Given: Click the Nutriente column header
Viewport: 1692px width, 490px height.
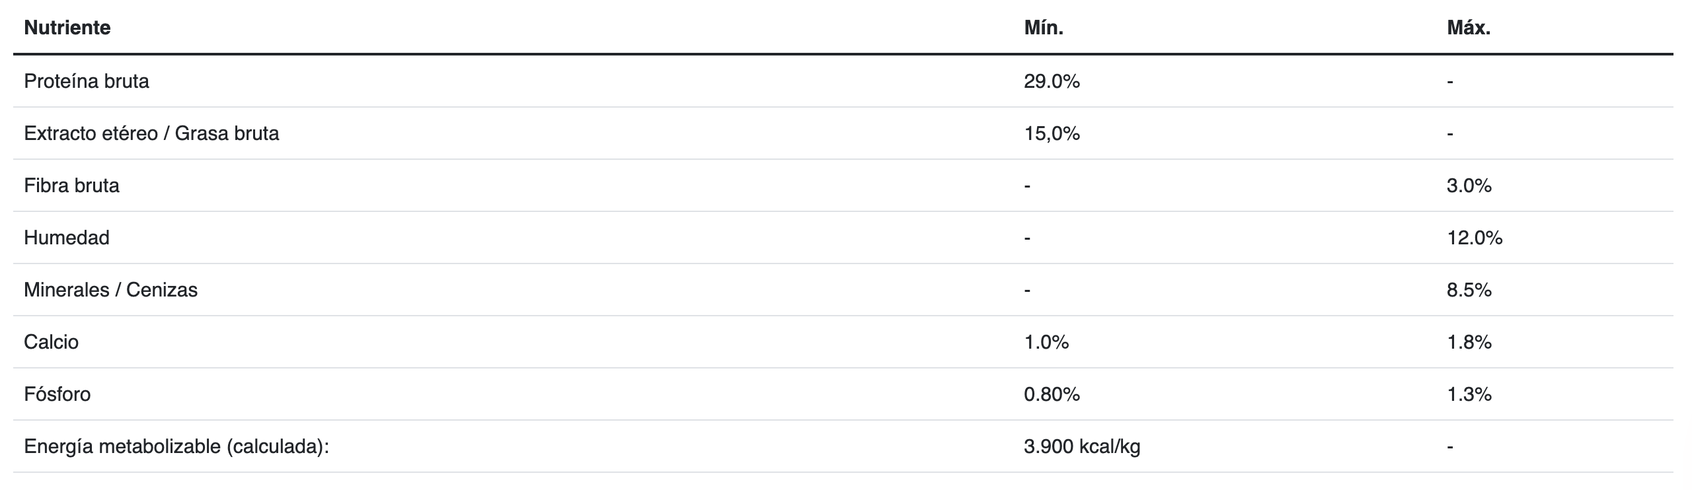Looking at the screenshot, I should [67, 28].
